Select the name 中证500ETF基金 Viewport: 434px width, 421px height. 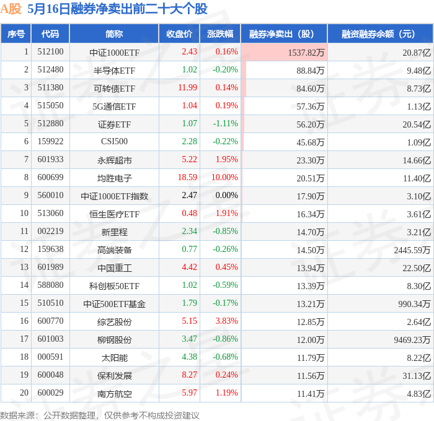(x=114, y=304)
